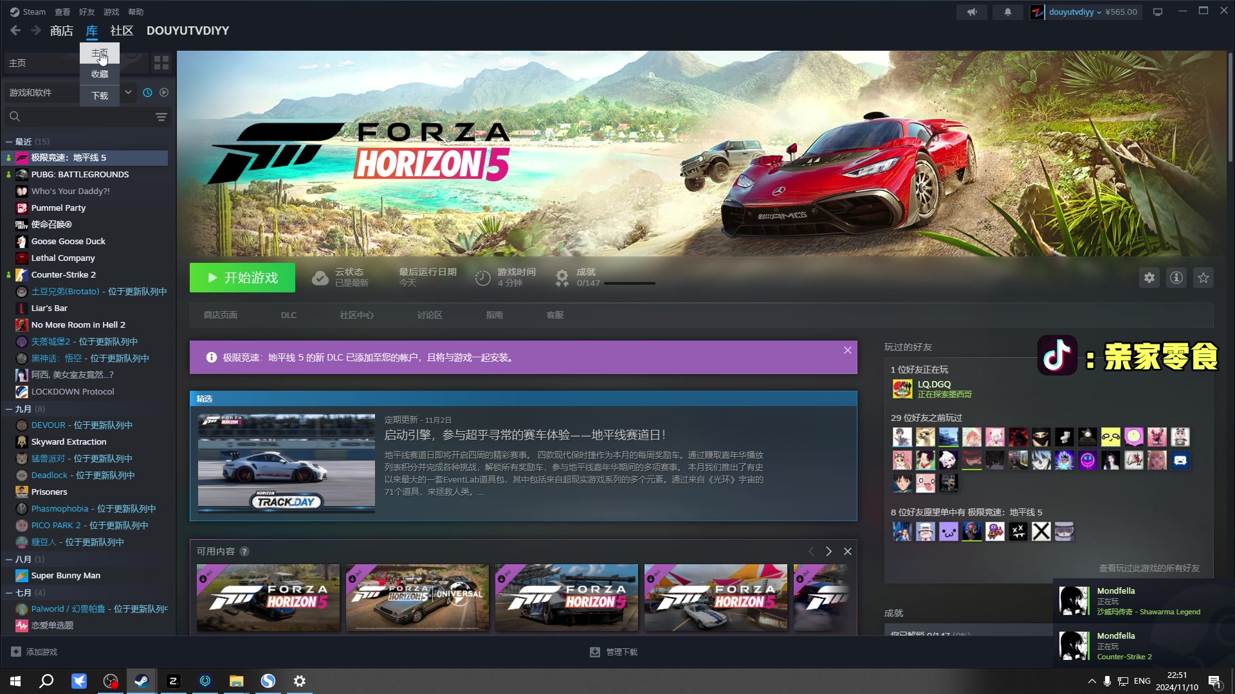This screenshot has height=694, width=1235.
Task: Expand the 七月 (4) section in the sidebar
Action: [8, 592]
